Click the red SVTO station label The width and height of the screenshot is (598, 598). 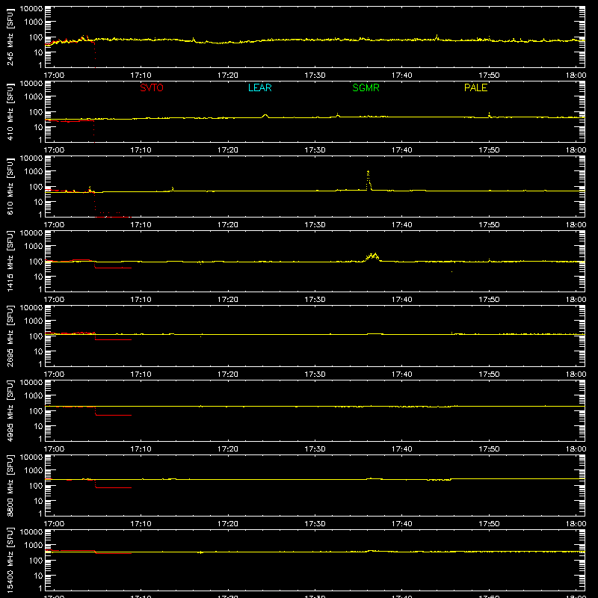(x=152, y=87)
